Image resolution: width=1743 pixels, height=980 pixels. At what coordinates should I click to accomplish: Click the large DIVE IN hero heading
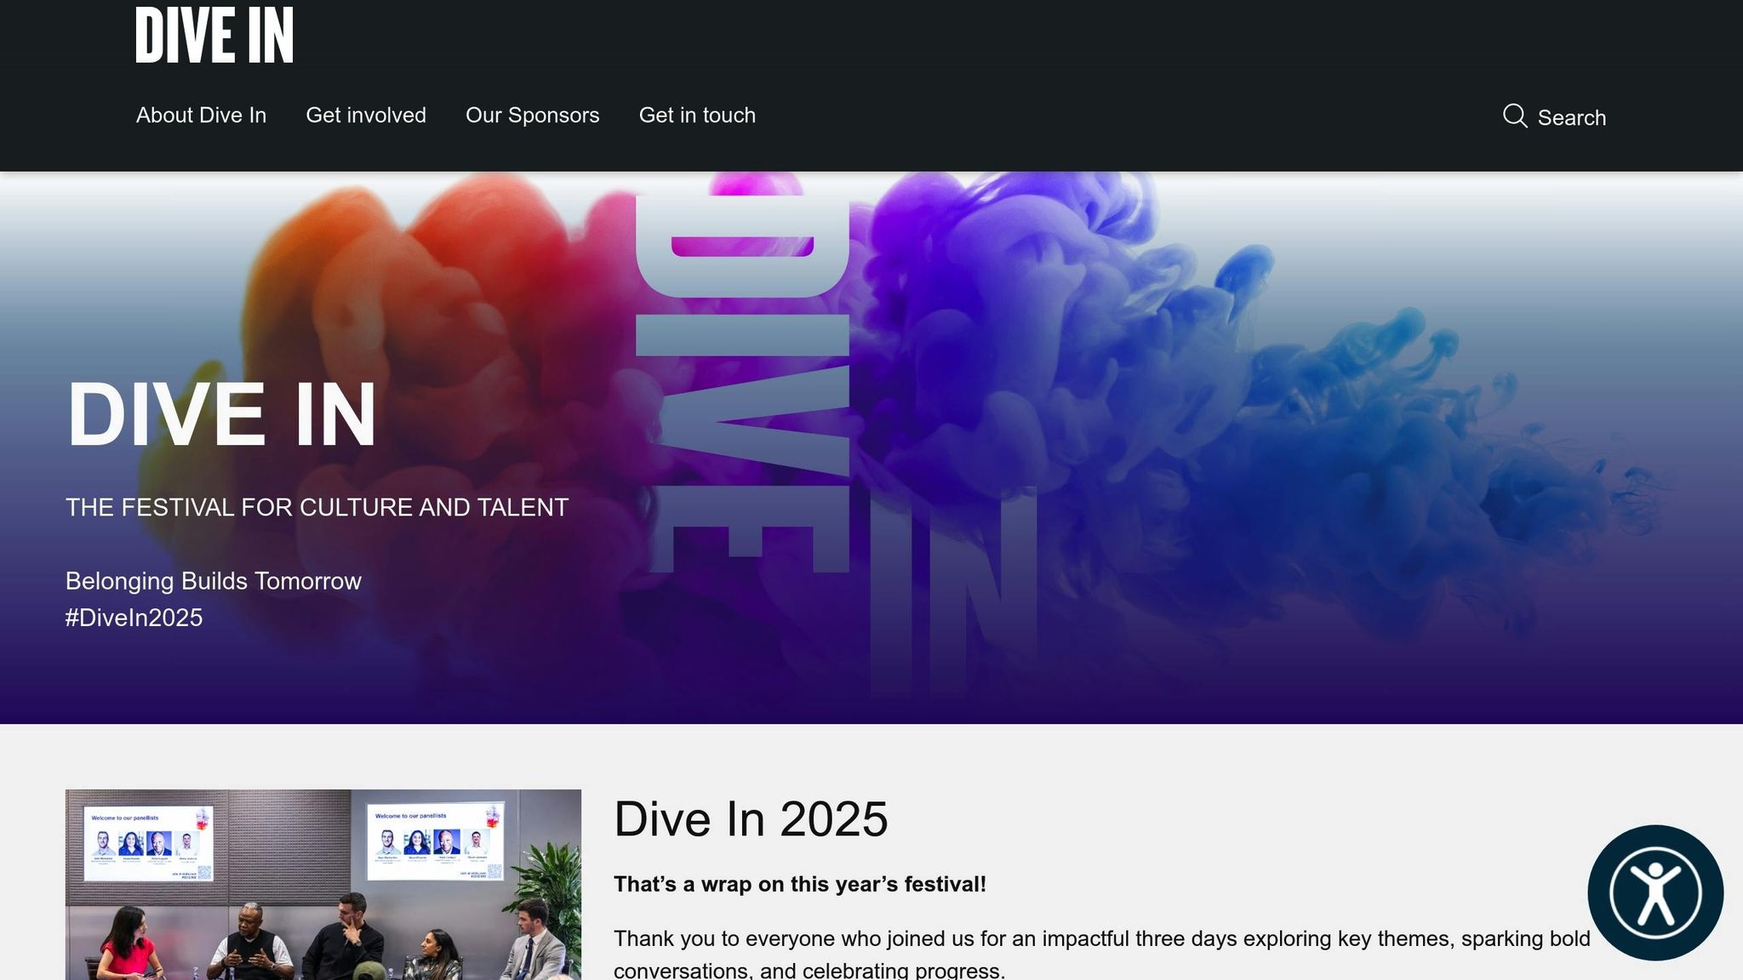pyautogui.click(x=221, y=414)
